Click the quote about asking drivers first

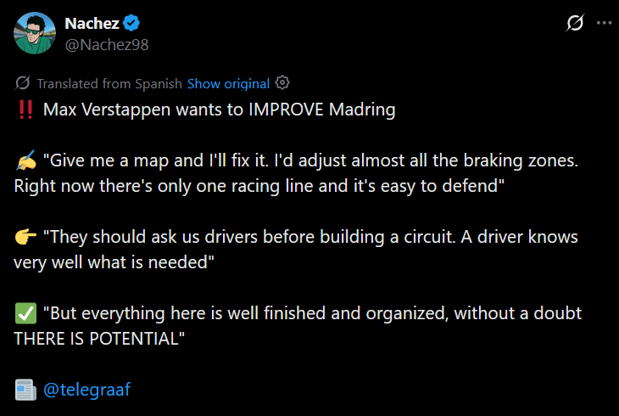coord(296,250)
